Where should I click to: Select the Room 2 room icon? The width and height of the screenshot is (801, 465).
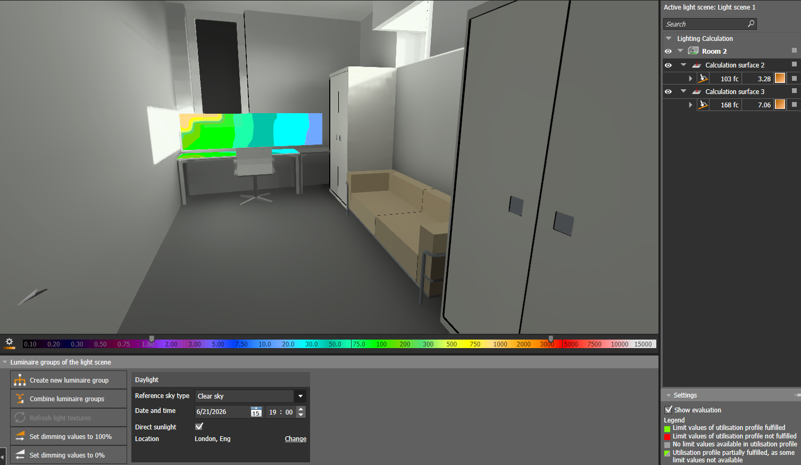(x=693, y=51)
